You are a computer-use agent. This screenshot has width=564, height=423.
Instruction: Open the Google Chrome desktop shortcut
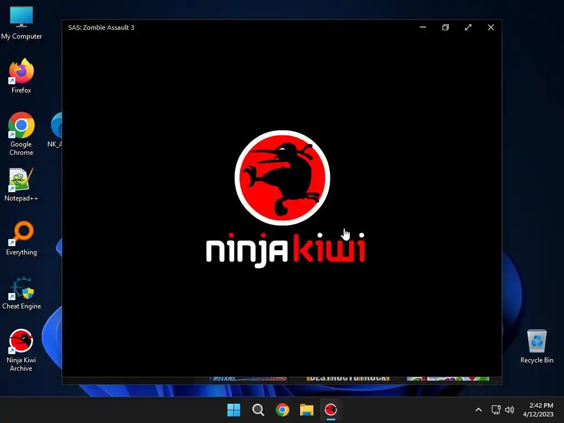coord(21,134)
